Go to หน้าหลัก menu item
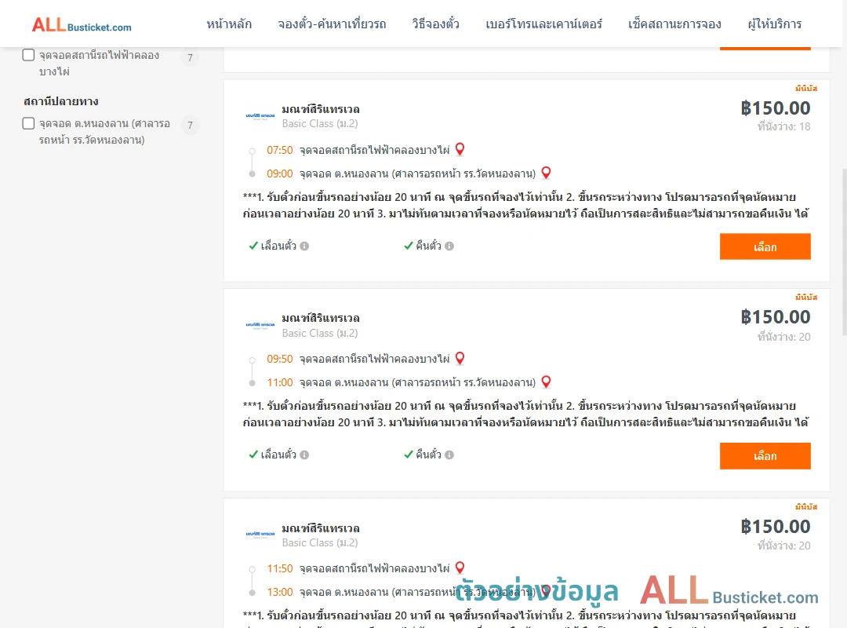 tap(229, 24)
